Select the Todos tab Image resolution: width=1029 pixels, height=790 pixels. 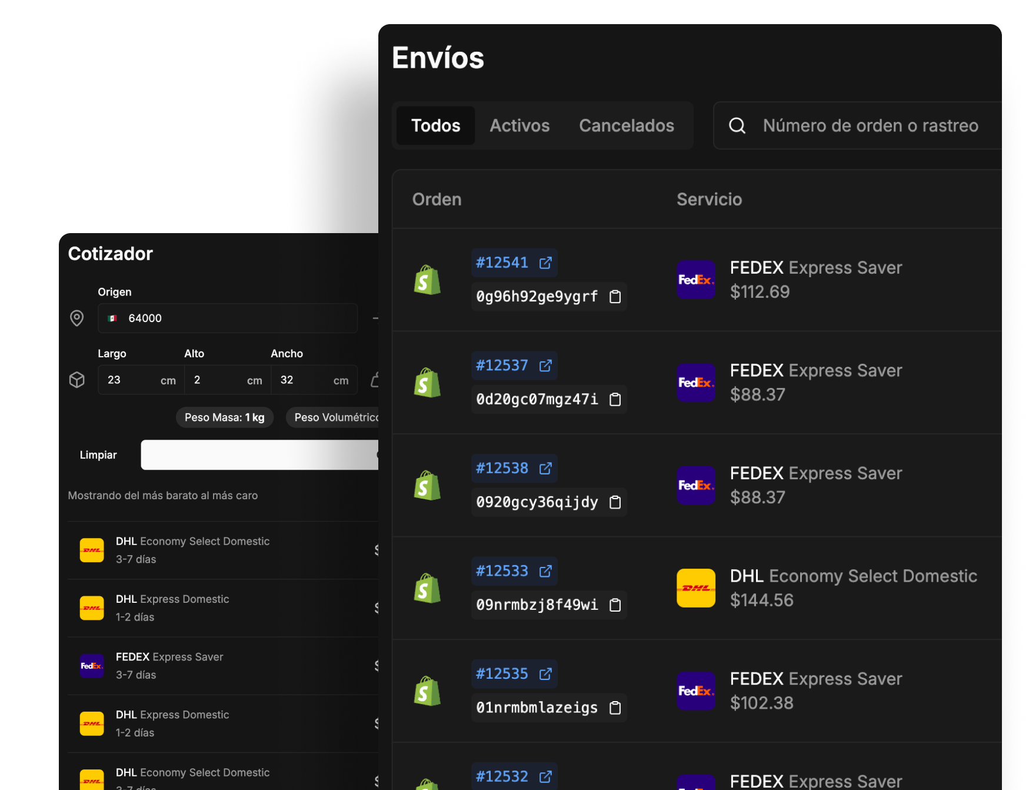tap(435, 125)
